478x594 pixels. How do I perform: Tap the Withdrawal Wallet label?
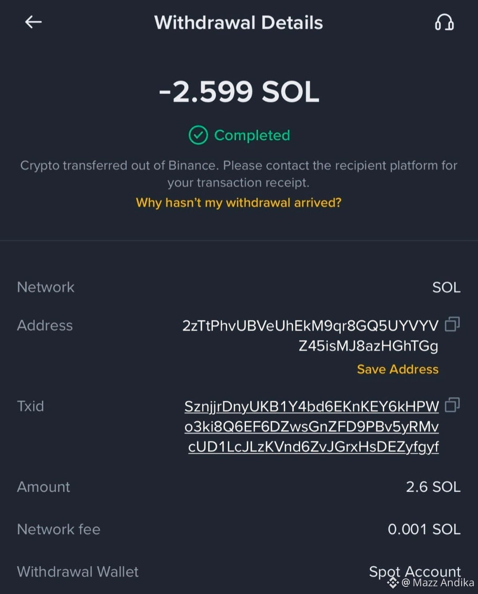pyautogui.click(x=78, y=572)
